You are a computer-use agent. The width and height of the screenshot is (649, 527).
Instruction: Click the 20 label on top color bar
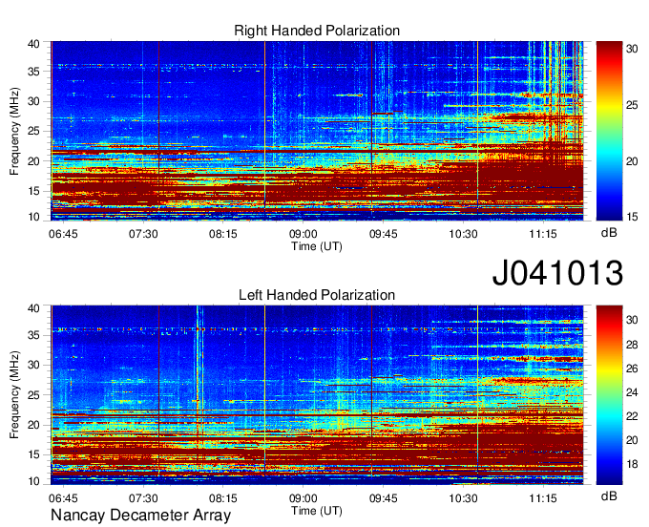(632, 161)
